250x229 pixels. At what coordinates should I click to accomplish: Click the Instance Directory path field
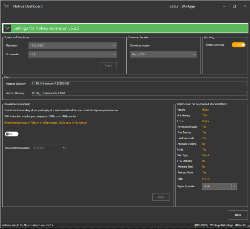click(139, 84)
